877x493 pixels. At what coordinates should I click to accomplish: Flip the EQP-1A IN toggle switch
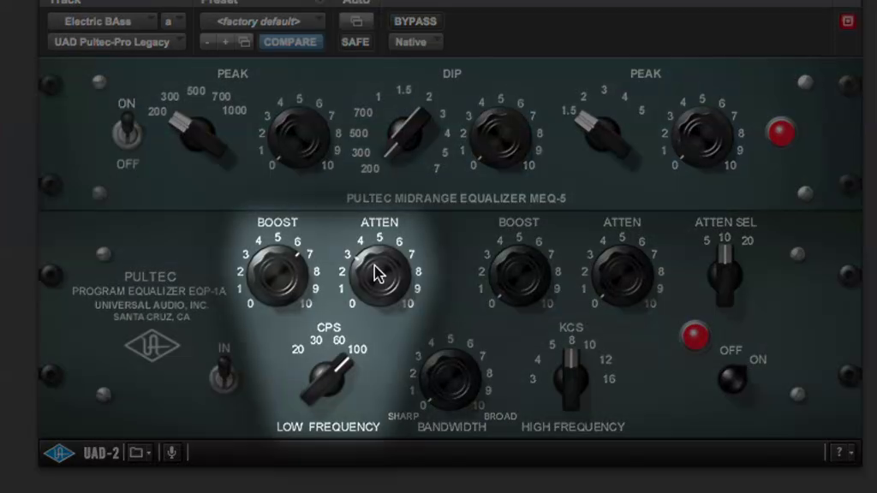tap(224, 375)
